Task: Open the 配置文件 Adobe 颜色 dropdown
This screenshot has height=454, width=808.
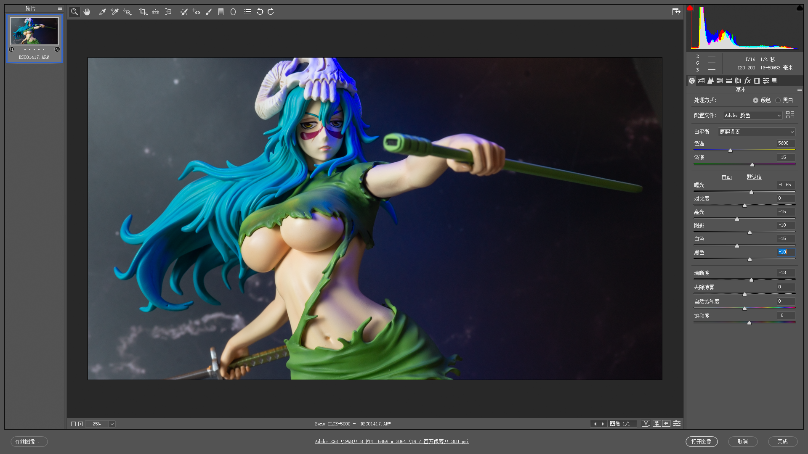Action: 752,115
